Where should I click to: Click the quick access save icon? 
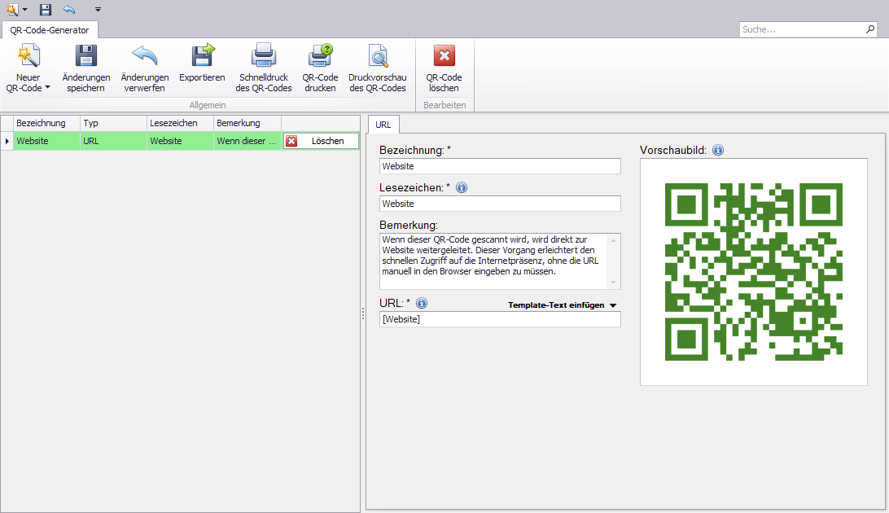46,10
